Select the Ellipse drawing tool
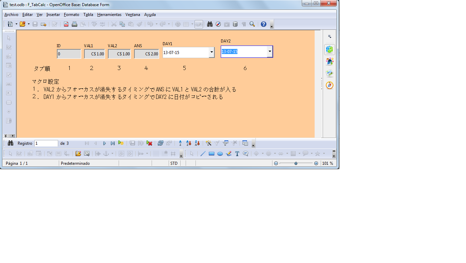Viewport: 466px width, 263px height. click(x=220, y=154)
